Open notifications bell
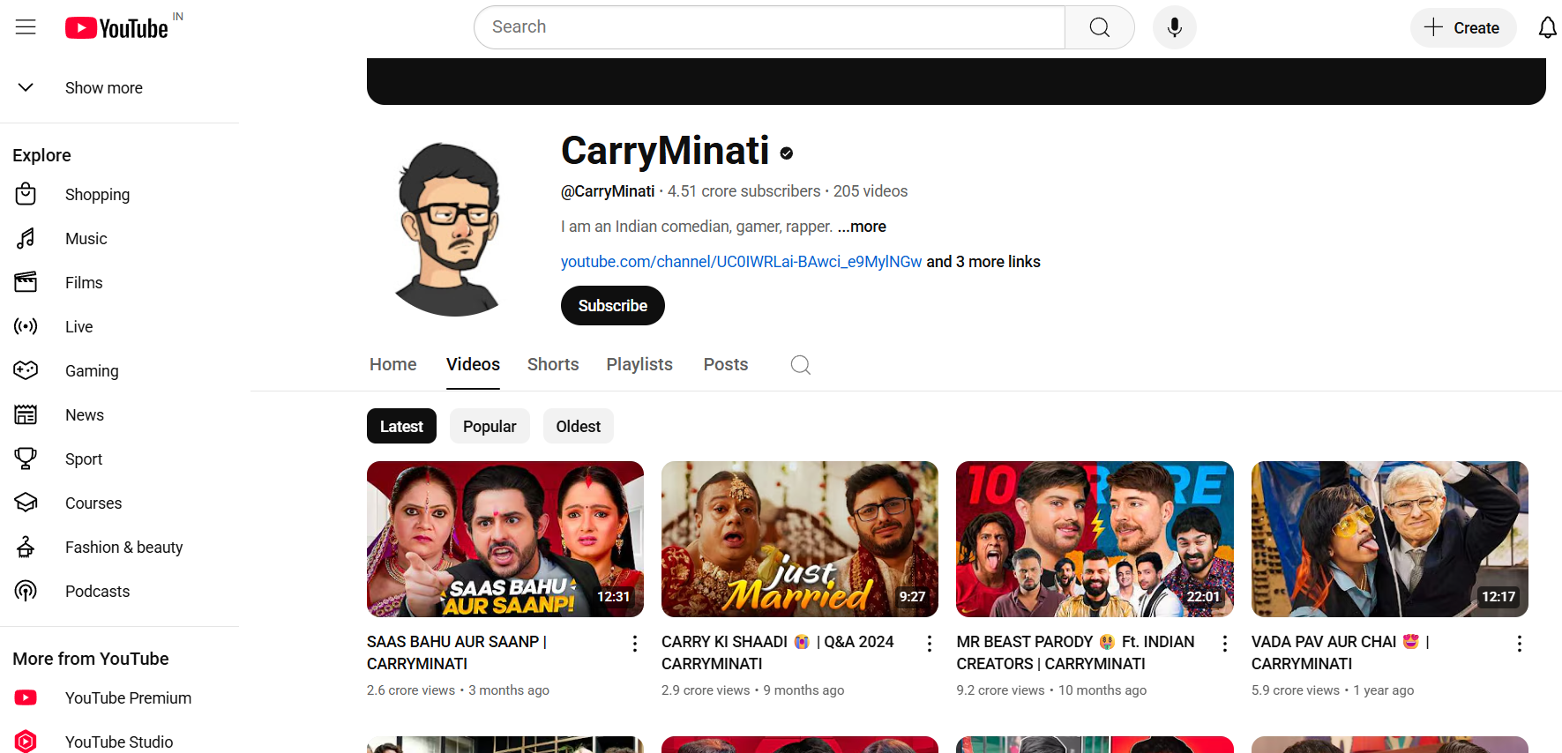Viewport: 1562px width, 753px height. pos(1547,27)
